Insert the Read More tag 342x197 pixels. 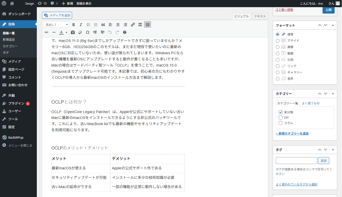pyautogui.click(x=140, y=25)
